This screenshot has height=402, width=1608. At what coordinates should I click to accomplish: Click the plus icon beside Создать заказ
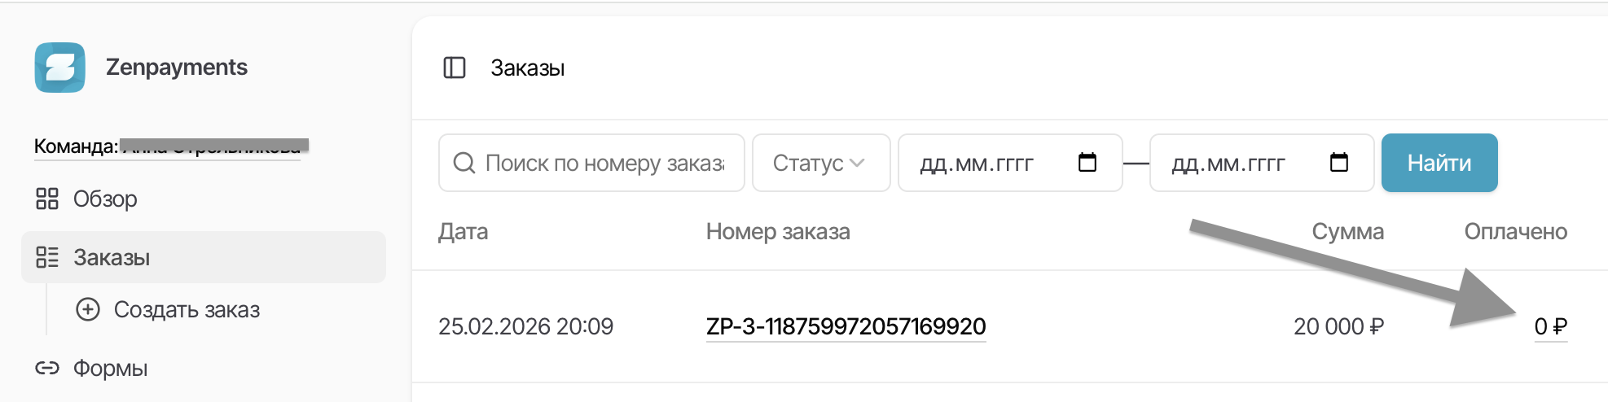(88, 309)
